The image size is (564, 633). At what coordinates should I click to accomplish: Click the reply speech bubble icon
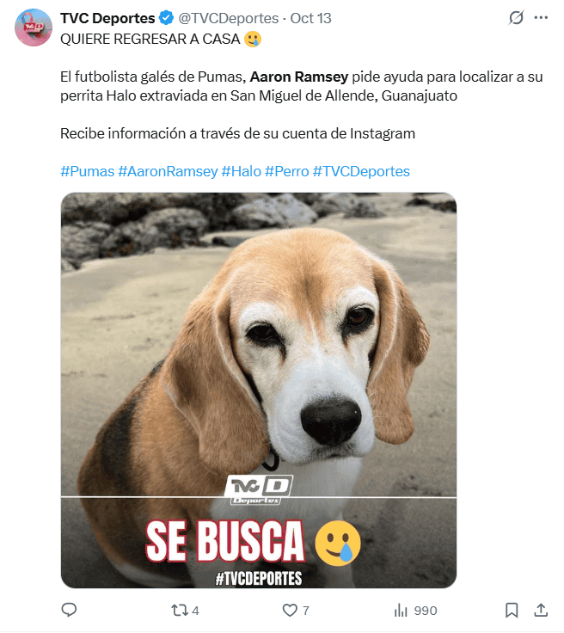tap(69, 610)
